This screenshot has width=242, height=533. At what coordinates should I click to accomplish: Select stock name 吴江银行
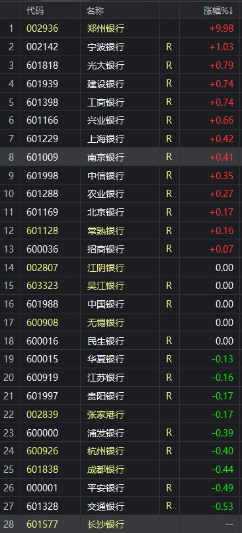click(106, 286)
